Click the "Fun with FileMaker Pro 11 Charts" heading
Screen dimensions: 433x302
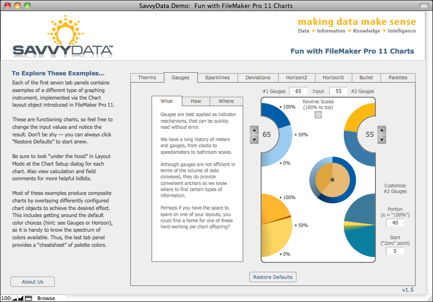[352, 51]
